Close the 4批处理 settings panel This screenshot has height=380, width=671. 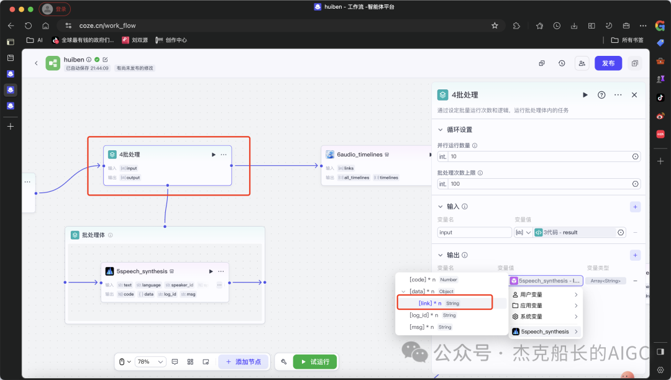click(x=634, y=95)
